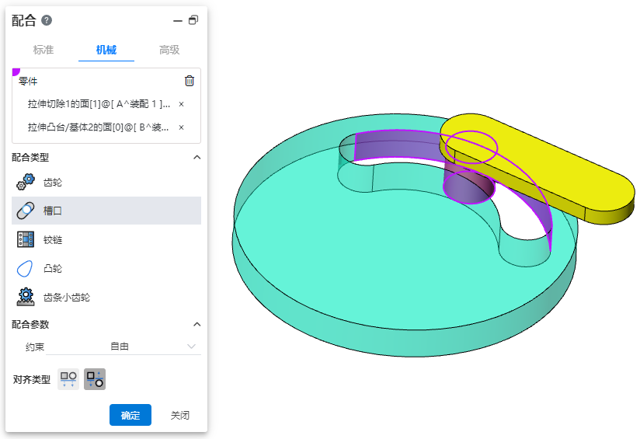Select the 齿条小齿轮 rack pinion icon
640x439 pixels.
pos(26,297)
